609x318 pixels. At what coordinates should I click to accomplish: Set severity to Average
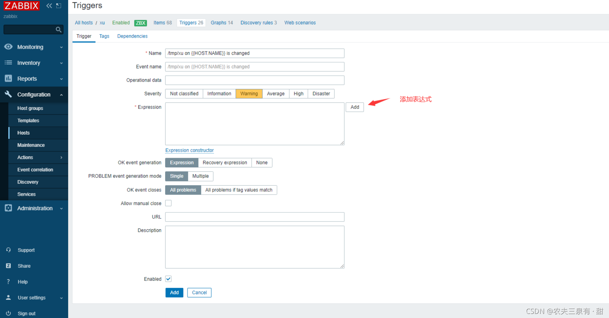[x=275, y=94]
